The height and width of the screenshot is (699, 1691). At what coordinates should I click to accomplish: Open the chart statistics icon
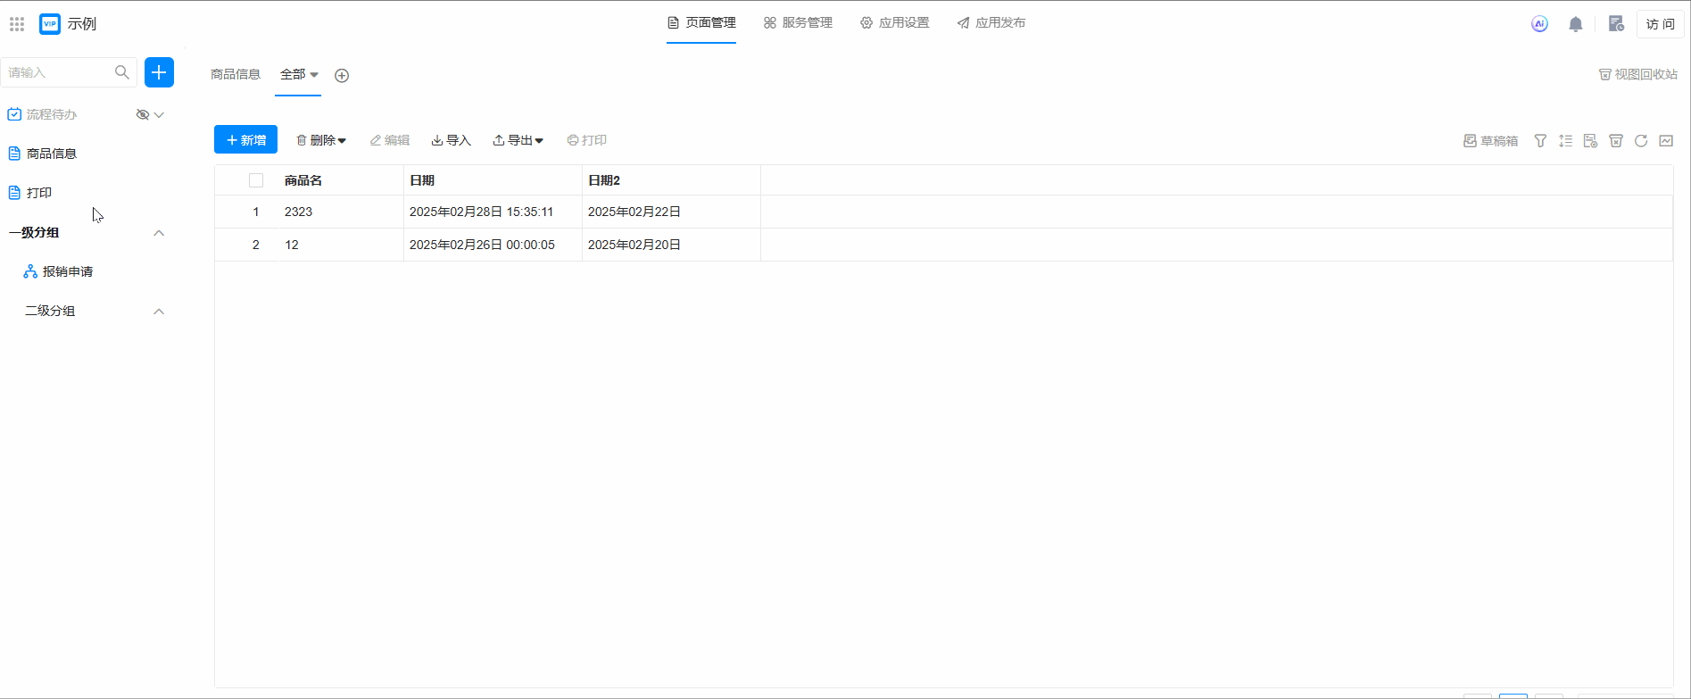pos(1666,141)
